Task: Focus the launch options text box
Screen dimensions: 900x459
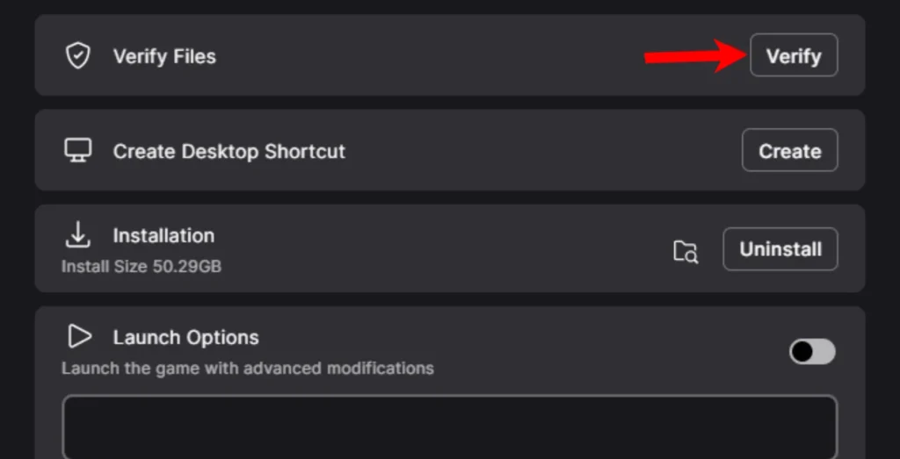Action: [x=449, y=427]
